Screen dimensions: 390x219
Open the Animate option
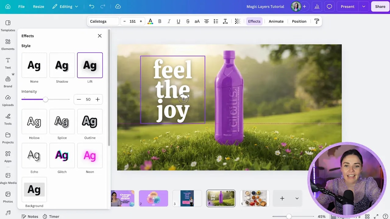click(x=276, y=21)
